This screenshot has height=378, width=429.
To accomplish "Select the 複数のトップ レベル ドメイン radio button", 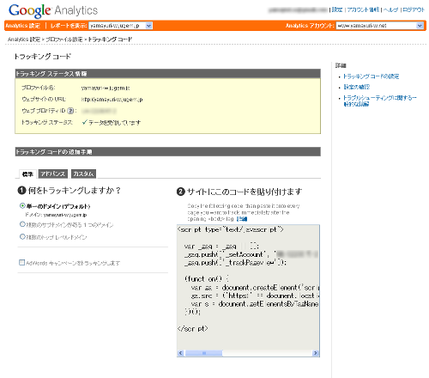I will tap(22, 236).
